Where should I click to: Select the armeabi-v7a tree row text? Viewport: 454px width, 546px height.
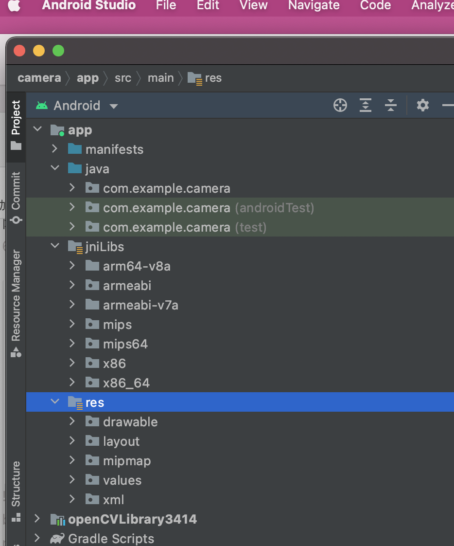pyautogui.click(x=140, y=305)
